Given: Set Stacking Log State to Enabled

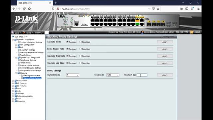Looking at the screenshot, I should [x=67, y=63].
